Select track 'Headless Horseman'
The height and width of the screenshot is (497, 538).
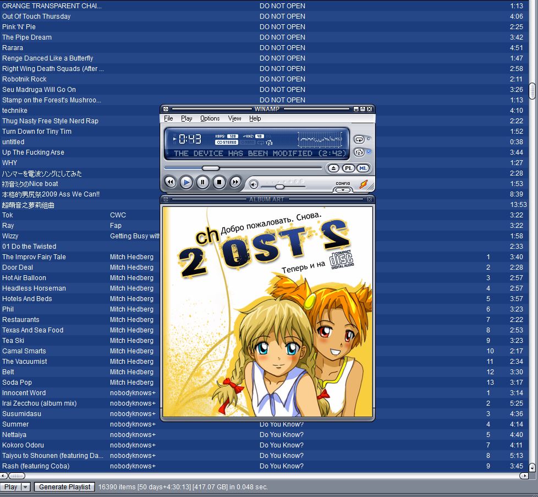[34, 288]
